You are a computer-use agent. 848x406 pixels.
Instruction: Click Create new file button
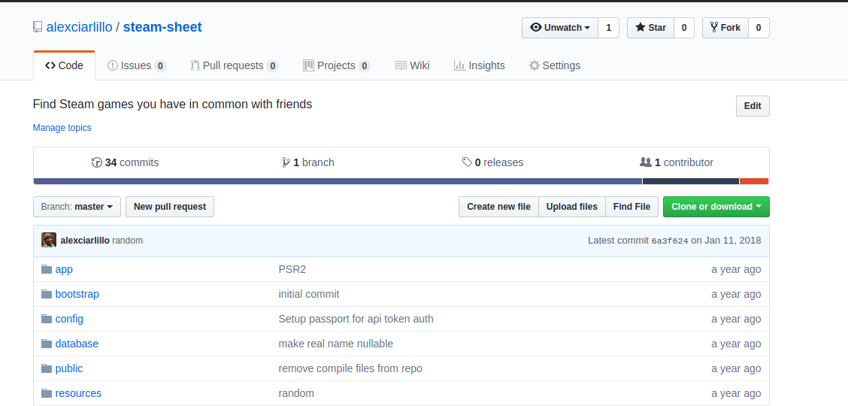click(x=498, y=207)
